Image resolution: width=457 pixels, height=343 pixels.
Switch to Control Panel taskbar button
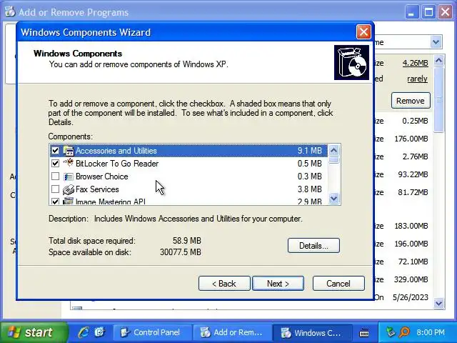pos(151,332)
